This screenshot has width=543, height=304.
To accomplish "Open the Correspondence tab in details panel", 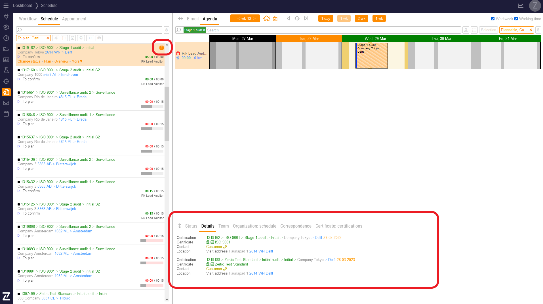I will 296,226.
